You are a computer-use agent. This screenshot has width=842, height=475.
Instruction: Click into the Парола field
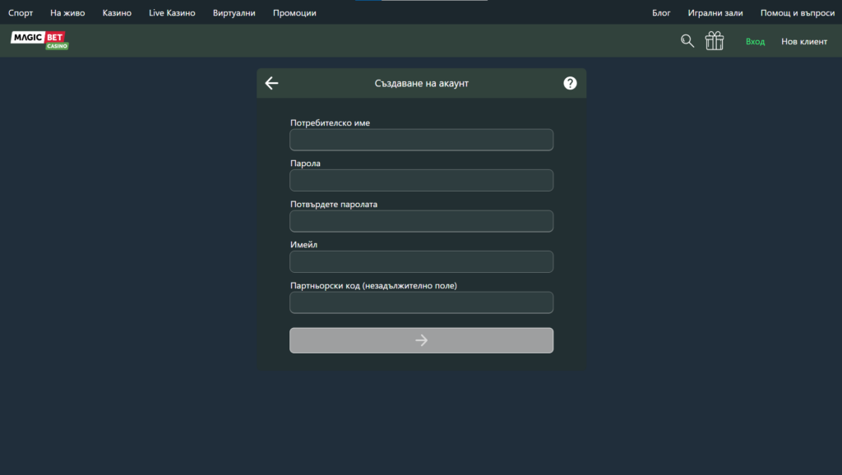point(421,180)
